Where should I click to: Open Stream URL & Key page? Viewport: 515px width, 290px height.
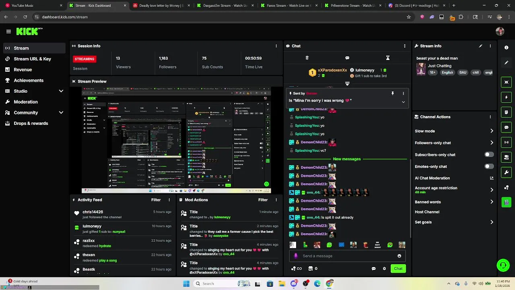coord(34,59)
